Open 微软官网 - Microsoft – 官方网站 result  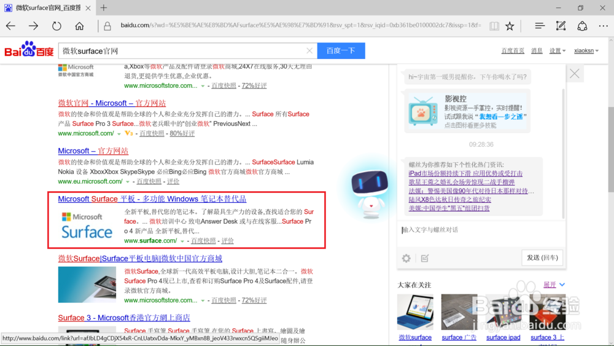click(112, 103)
